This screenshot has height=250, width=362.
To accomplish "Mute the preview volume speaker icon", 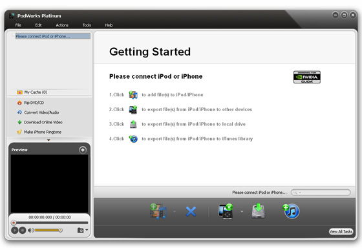I will click(x=30, y=230).
